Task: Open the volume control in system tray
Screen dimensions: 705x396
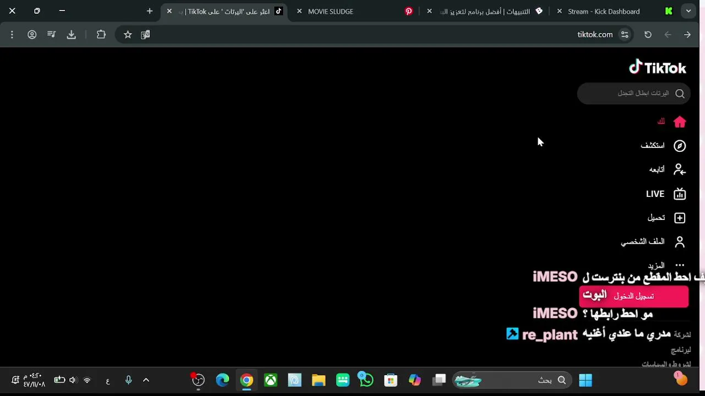Action: coord(73,380)
